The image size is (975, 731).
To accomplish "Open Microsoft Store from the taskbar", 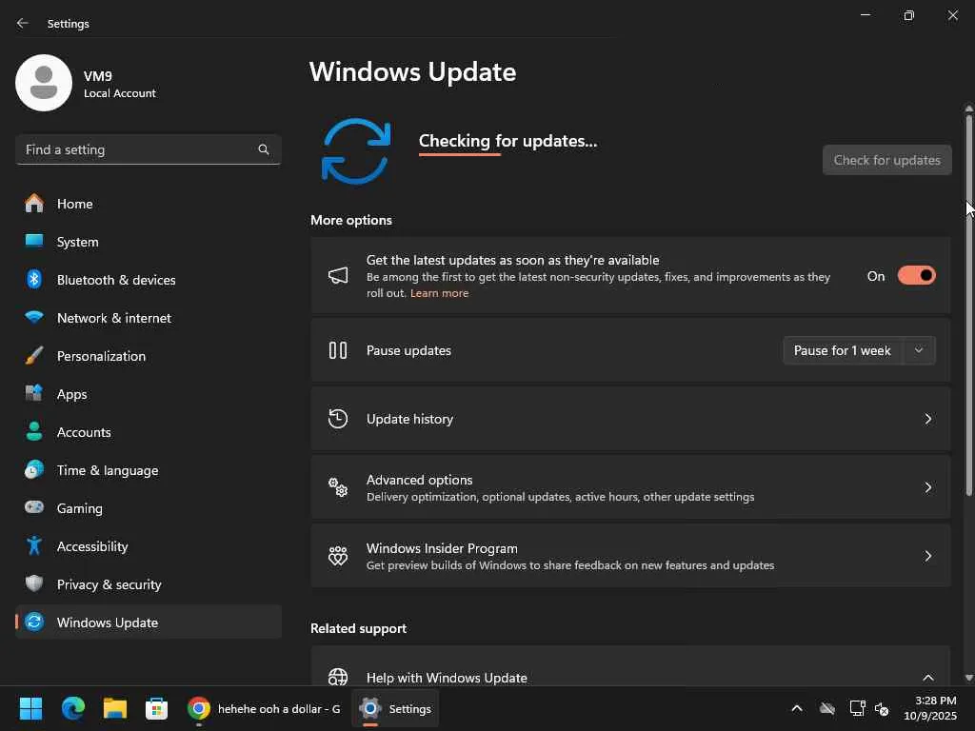I will [157, 708].
